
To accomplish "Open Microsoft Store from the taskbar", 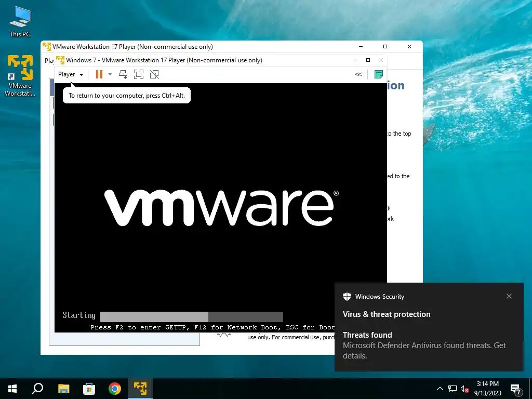I will tap(89, 389).
